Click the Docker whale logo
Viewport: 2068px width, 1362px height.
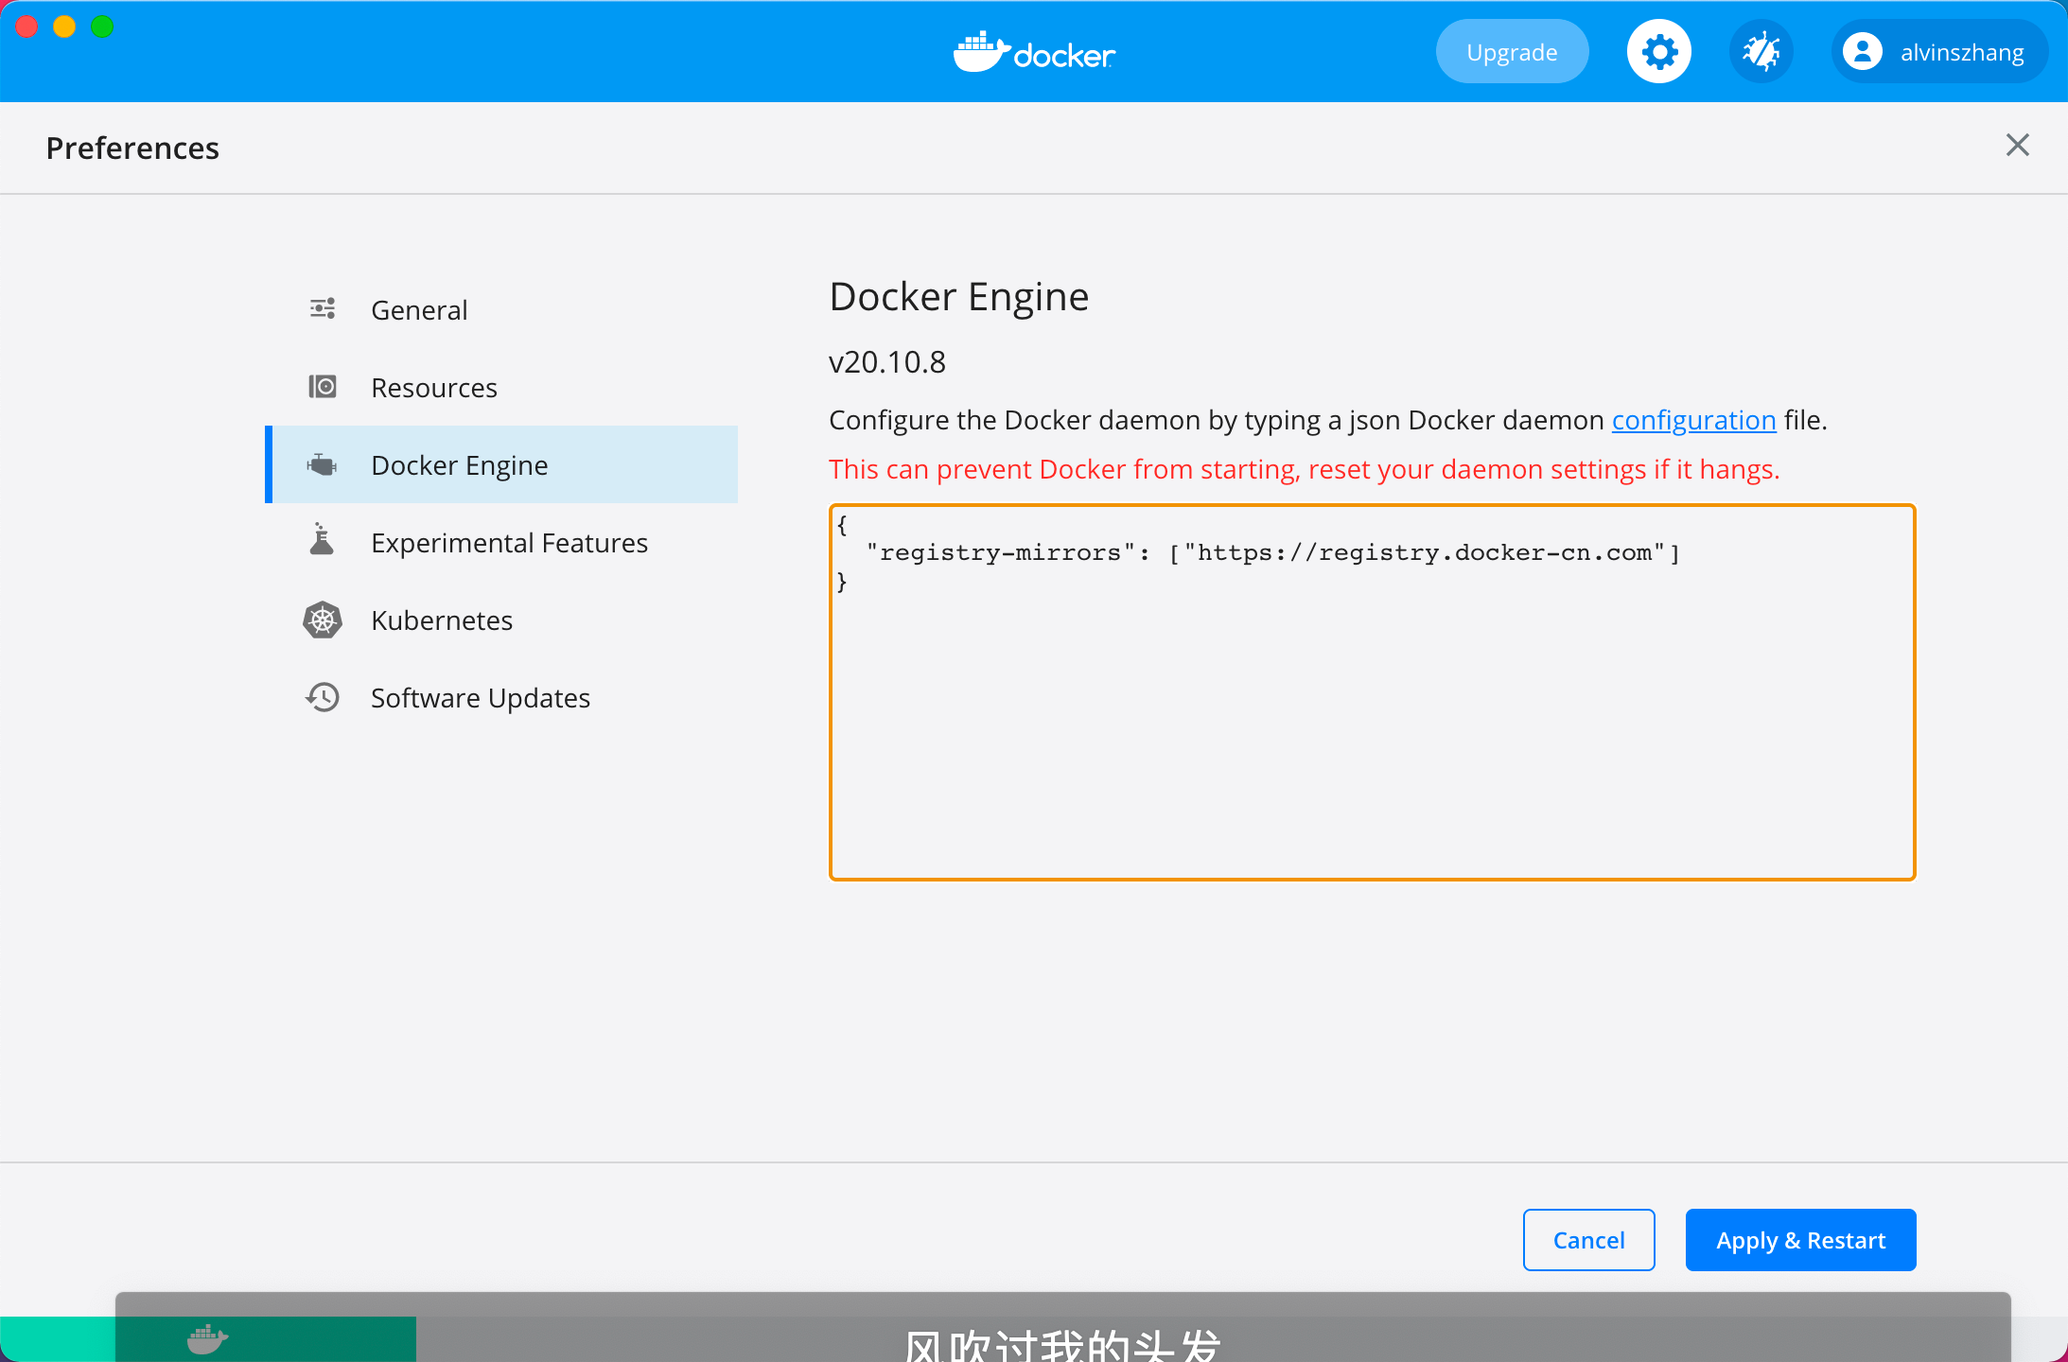[1034, 52]
